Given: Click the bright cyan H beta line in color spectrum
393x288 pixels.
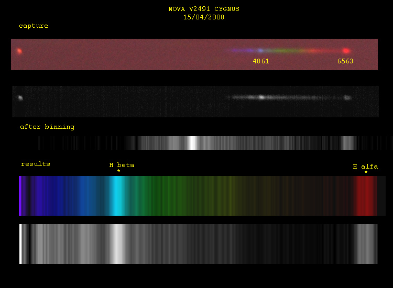Looking at the screenshot, I should (x=117, y=196).
